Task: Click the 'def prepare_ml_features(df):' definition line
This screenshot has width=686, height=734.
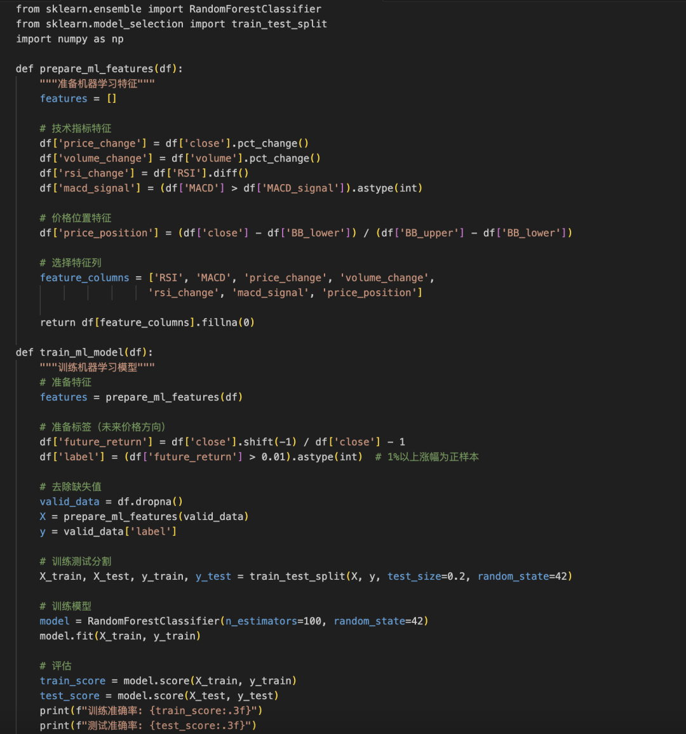Action: pyautogui.click(x=99, y=69)
